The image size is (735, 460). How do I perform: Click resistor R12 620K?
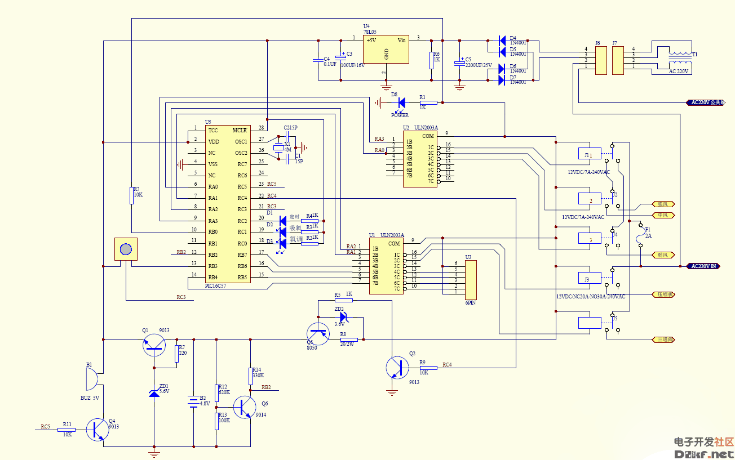[x=216, y=392]
